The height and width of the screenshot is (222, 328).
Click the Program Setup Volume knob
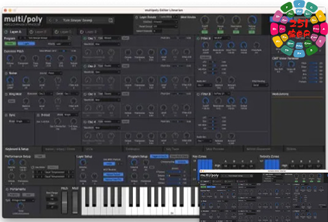[134, 162]
